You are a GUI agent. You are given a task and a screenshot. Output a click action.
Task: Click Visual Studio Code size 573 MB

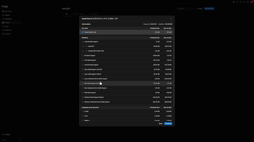169,32
